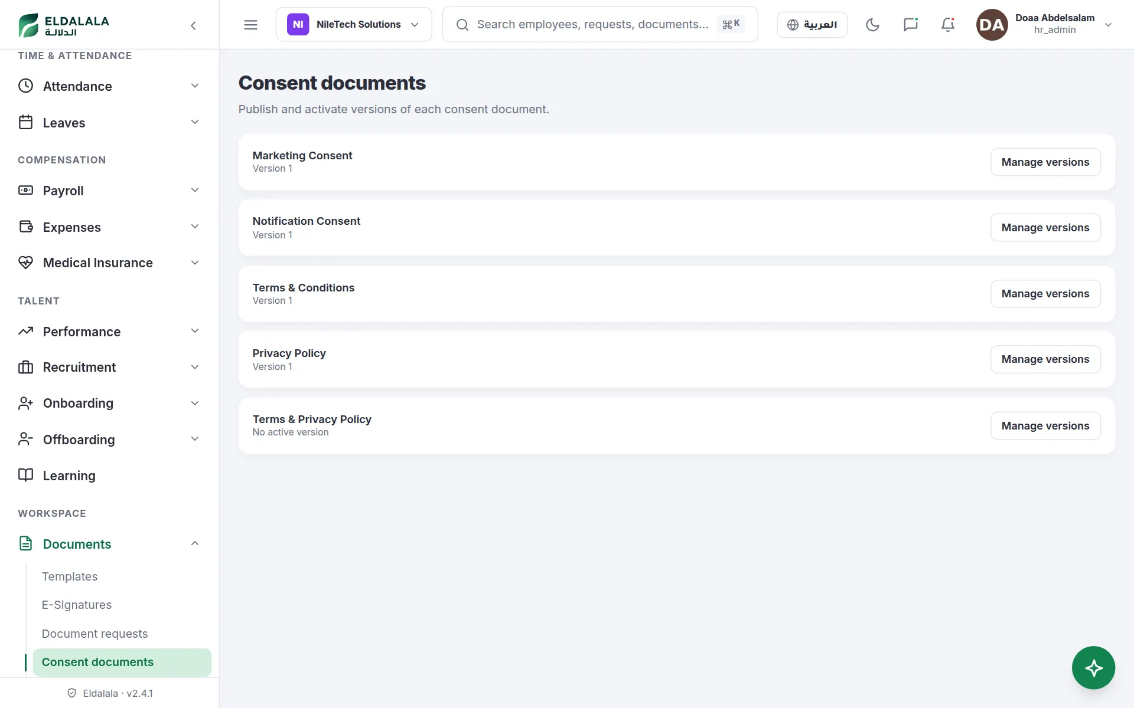Open the notifications bell
Viewport: 1134px width, 708px height.
[x=948, y=25]
